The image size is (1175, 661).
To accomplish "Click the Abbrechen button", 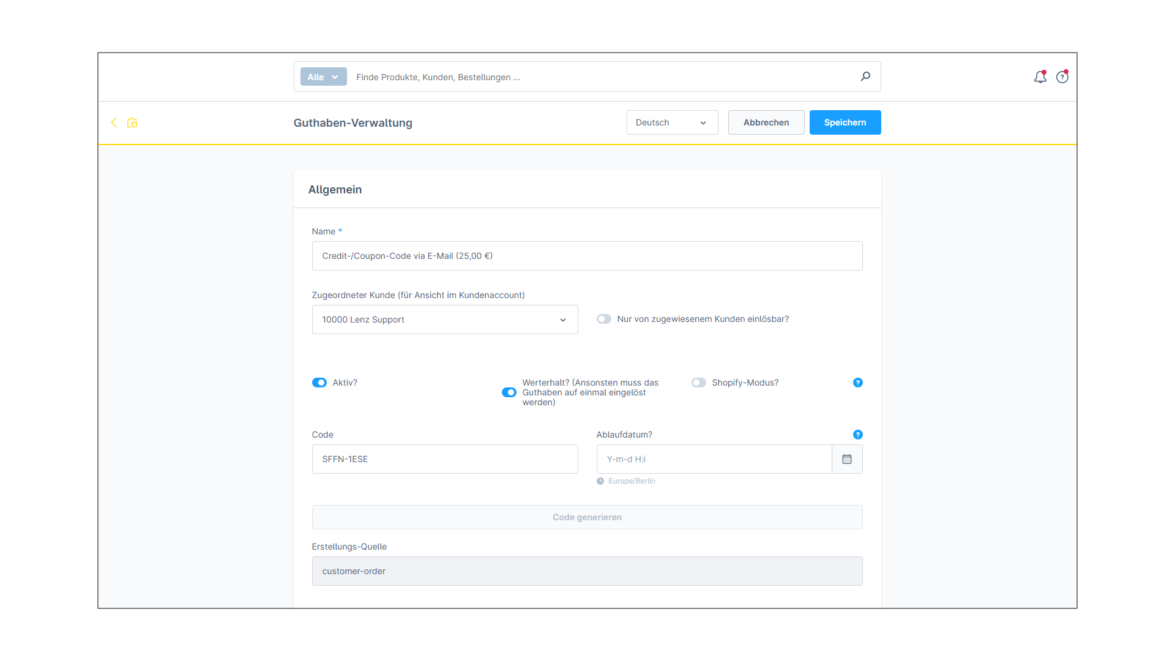I will tap(766, 122).
